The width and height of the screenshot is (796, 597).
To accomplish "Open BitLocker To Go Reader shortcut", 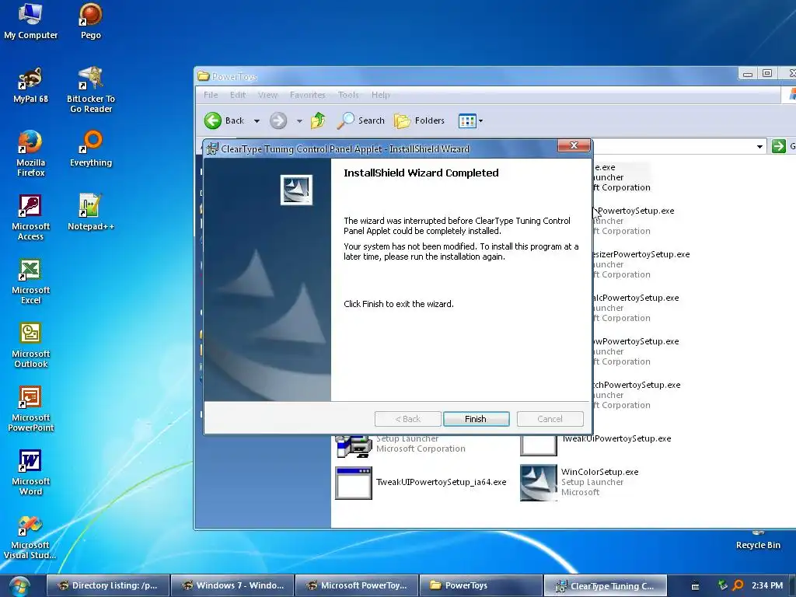I will tap(91, 90).
